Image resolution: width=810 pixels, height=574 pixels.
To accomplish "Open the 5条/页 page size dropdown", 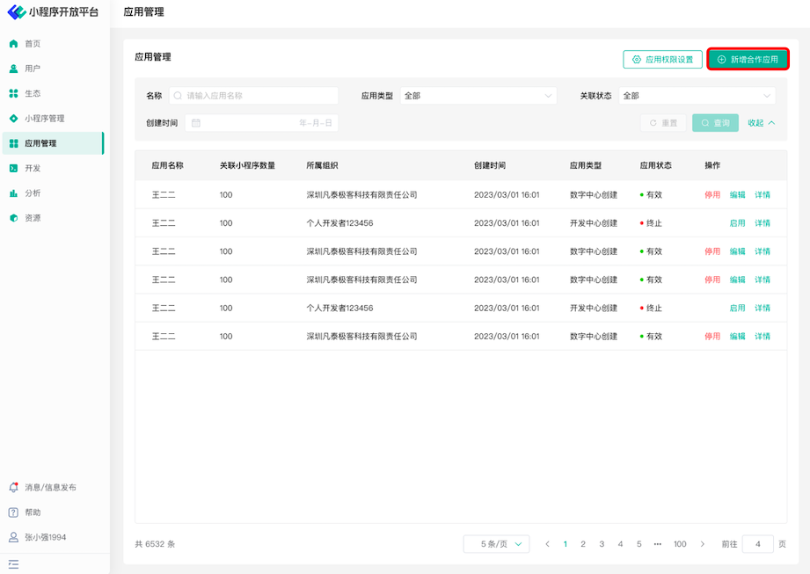I will 496,544.
